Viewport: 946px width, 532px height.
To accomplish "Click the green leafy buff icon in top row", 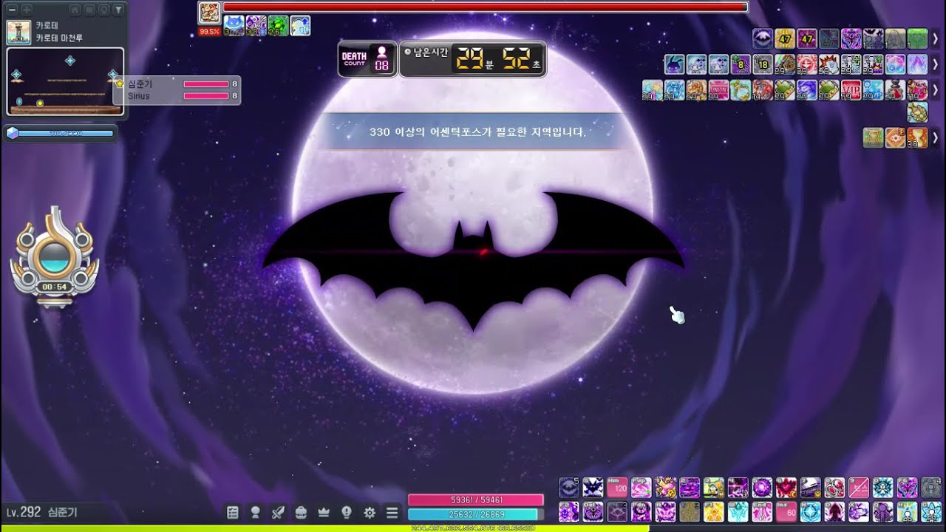I will [918, 38].
